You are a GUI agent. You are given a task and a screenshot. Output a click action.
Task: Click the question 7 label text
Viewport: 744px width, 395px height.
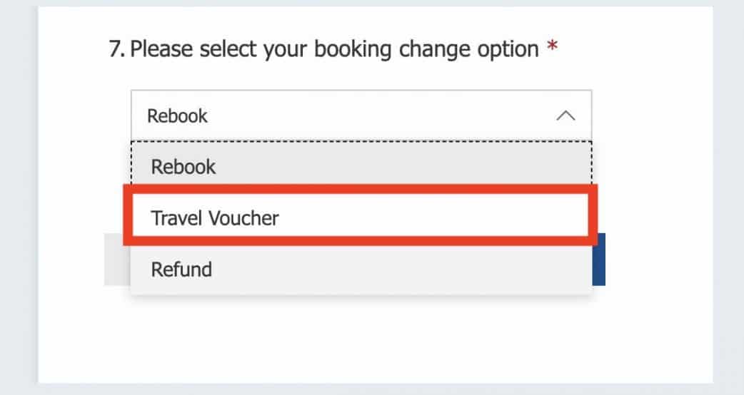[x=333, y=49]
